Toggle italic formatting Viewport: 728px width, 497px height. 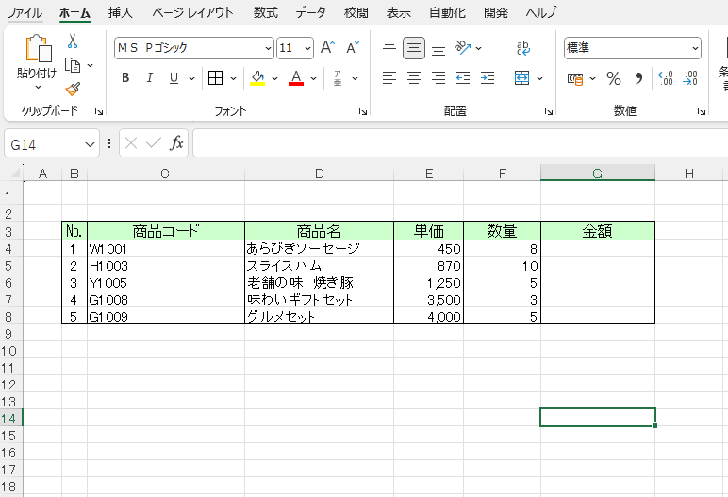pos(149,78)
